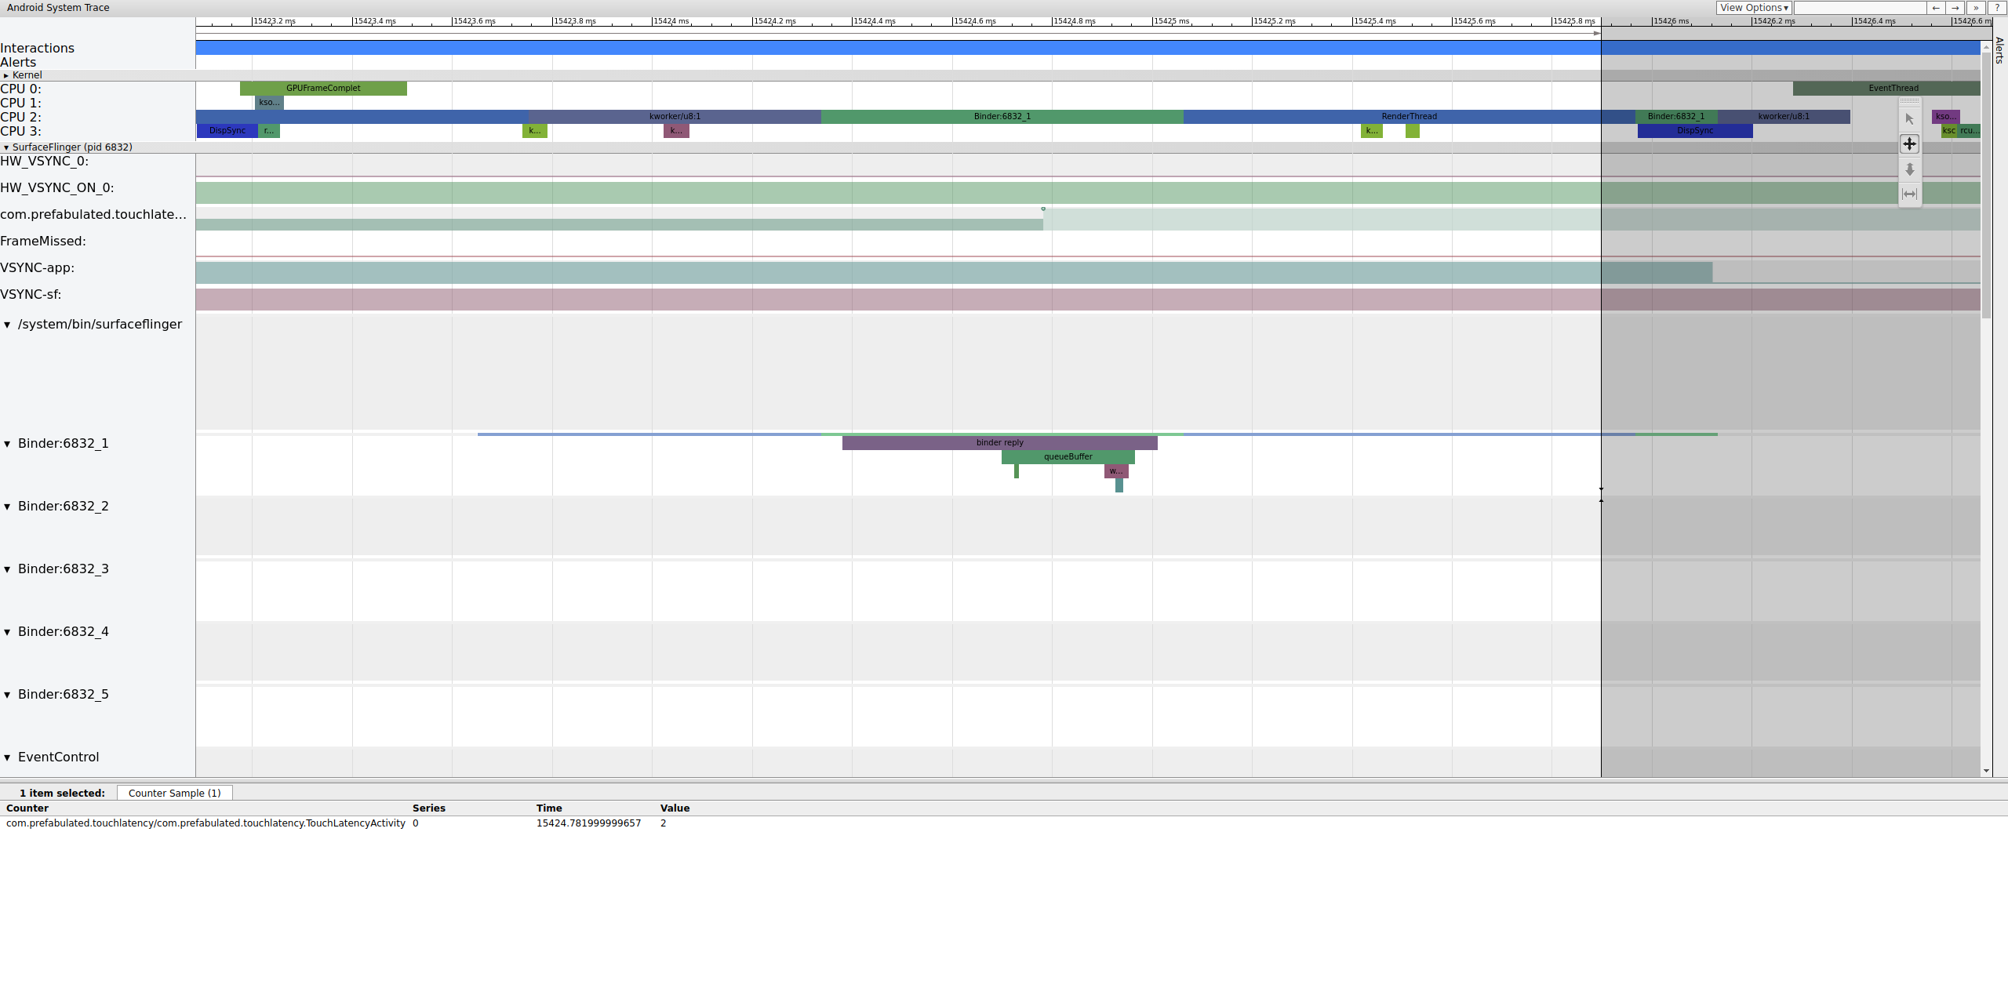The width and height of the screenshot is (2008, 999).
Task: Click the GPUFrameComplet slice on CPU 0
Action: coord(323,88)
